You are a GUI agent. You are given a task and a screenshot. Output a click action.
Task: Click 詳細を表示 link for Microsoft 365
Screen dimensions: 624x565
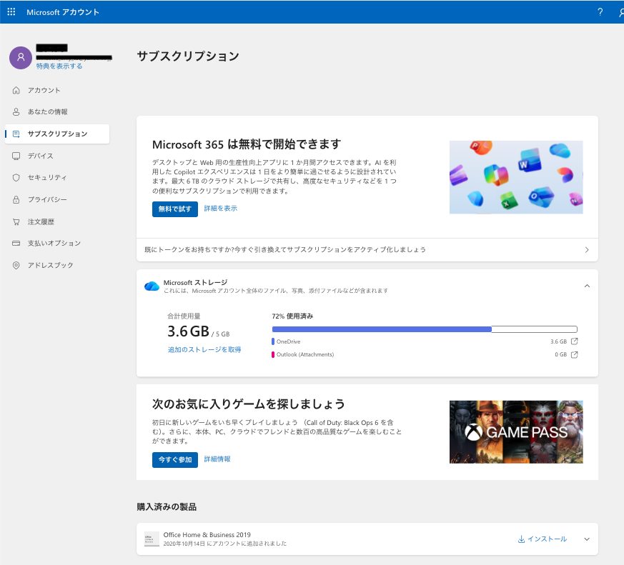tap(220, 209)
